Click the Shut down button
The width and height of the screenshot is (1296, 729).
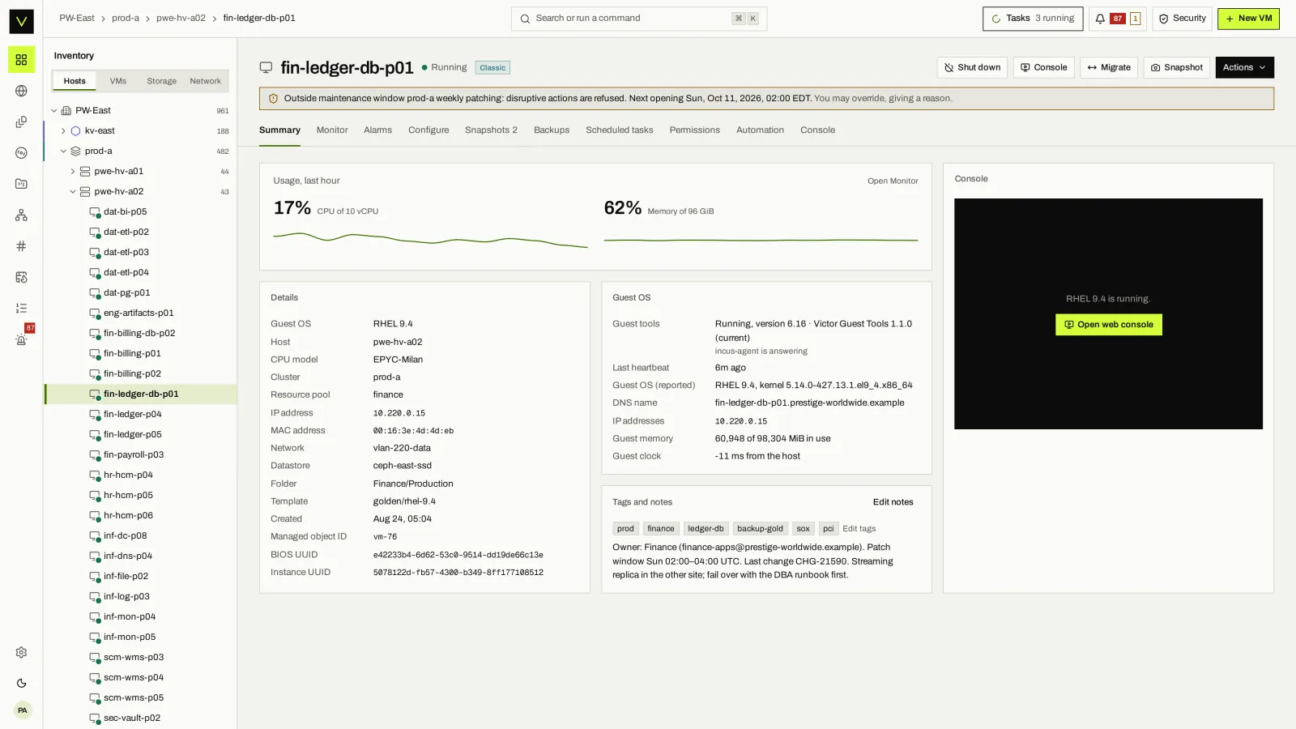point(972,67)
